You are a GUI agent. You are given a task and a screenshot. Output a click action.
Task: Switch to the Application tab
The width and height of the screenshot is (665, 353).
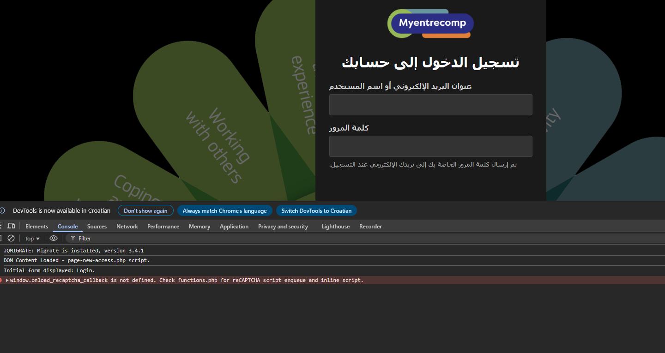point(234,227)
